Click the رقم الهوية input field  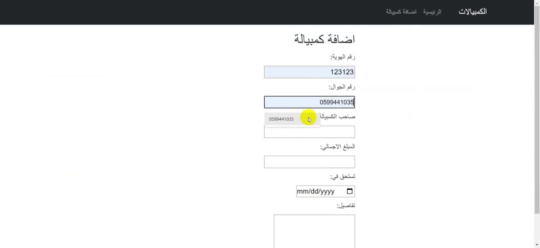309,72
